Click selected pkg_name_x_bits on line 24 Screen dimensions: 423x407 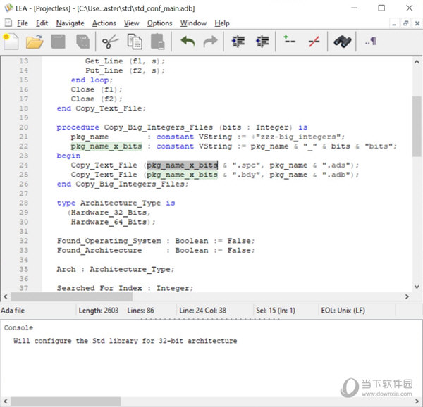click(182, 165)
